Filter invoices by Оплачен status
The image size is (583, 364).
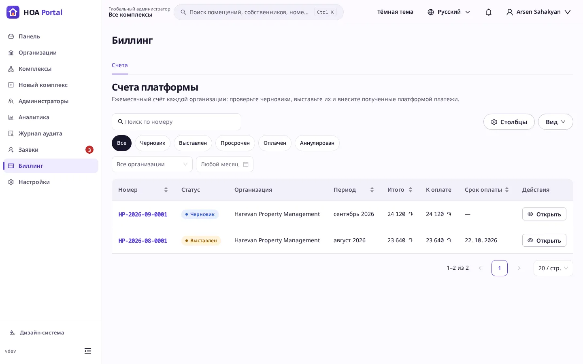click(275, 143)
